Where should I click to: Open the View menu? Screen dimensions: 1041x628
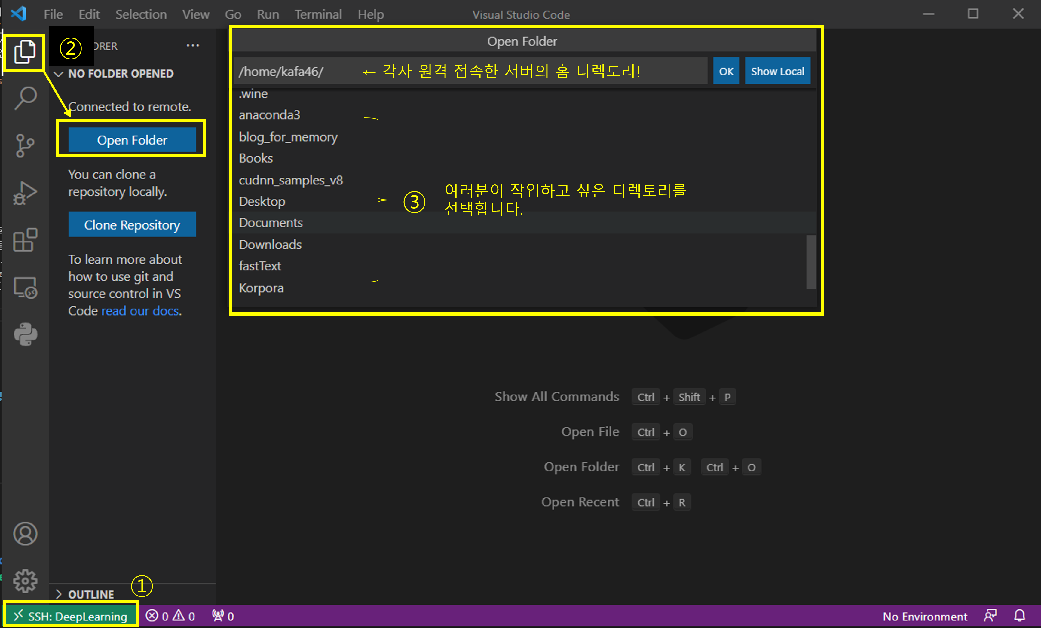pos(196,14)
